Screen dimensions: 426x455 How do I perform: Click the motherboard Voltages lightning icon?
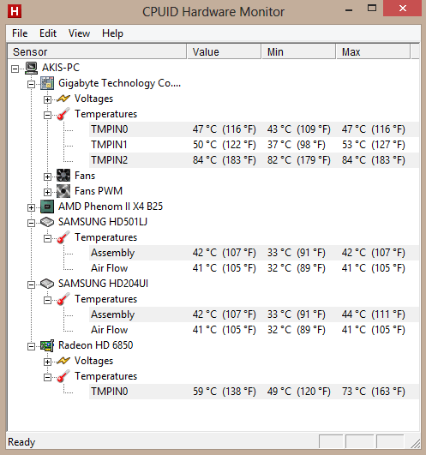point(63,99)
